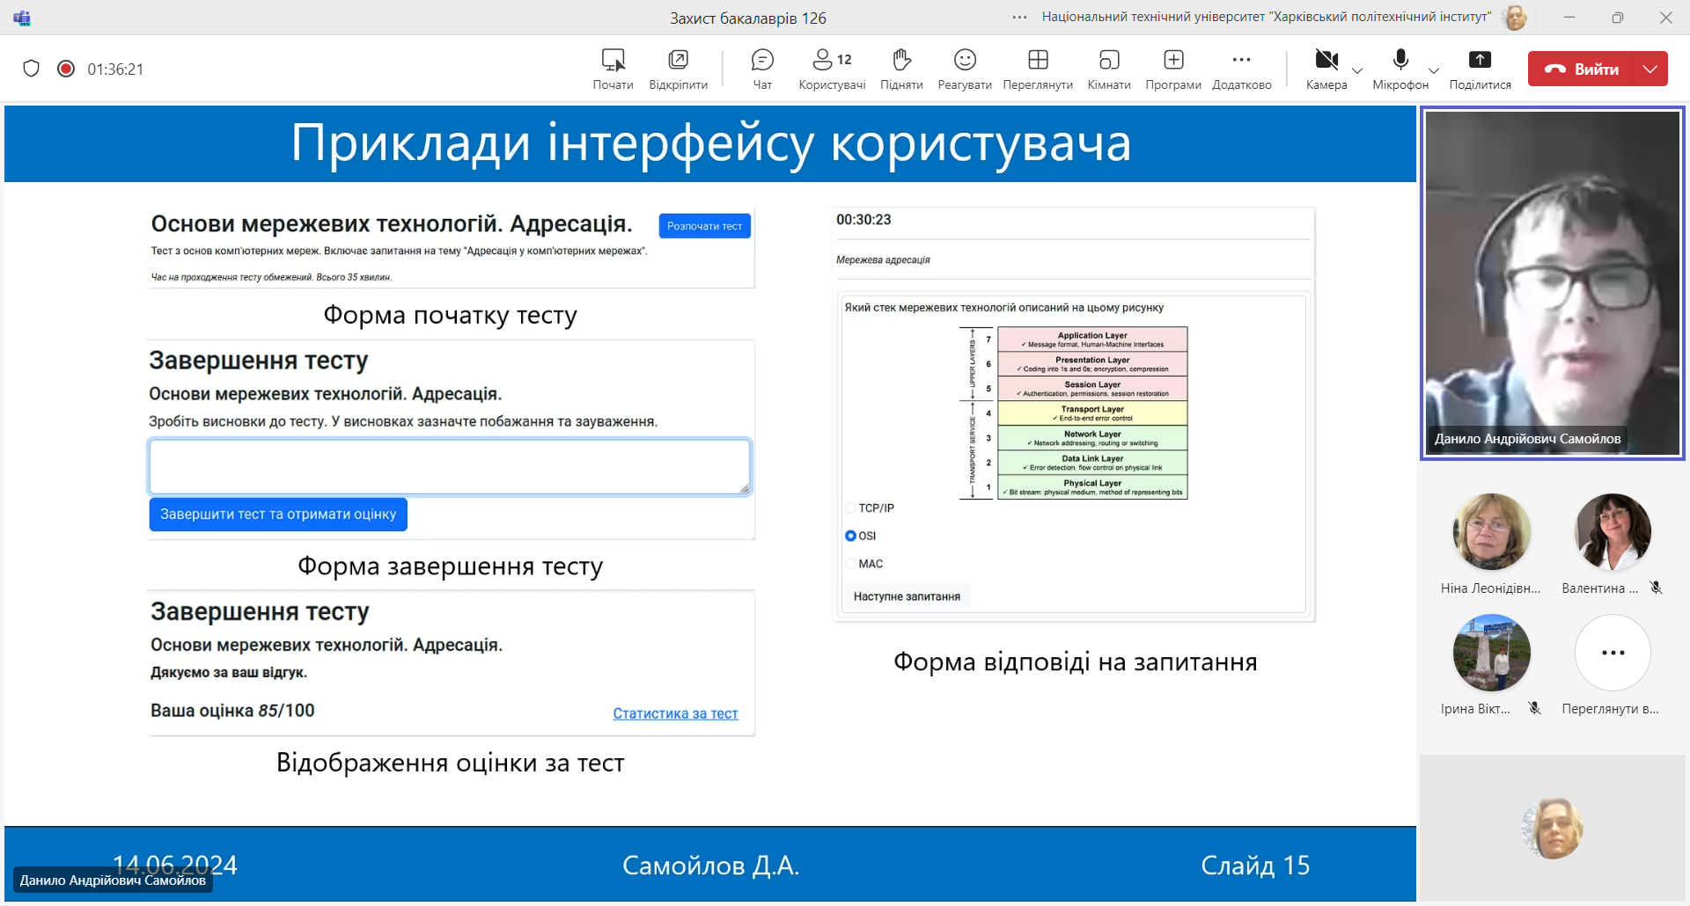Open the 'Статистика за тест' link

pos(675,713)
